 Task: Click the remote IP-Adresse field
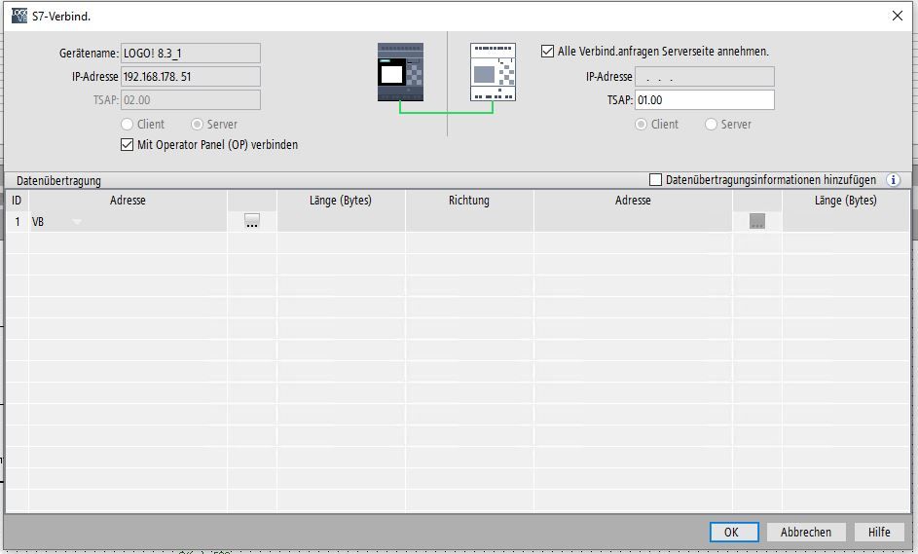tap(704, 76)
